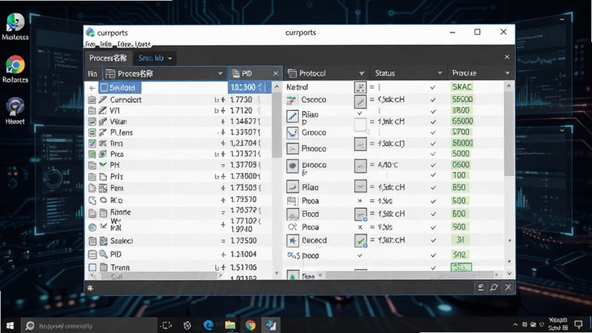This screenshot has height=333, width=592.
Task: Open File Explorer from the taskbar
Action: [x=230, y=325]
